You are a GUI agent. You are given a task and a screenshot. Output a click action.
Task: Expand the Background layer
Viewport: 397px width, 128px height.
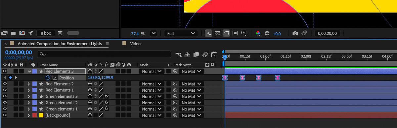(x=29, y=115)
